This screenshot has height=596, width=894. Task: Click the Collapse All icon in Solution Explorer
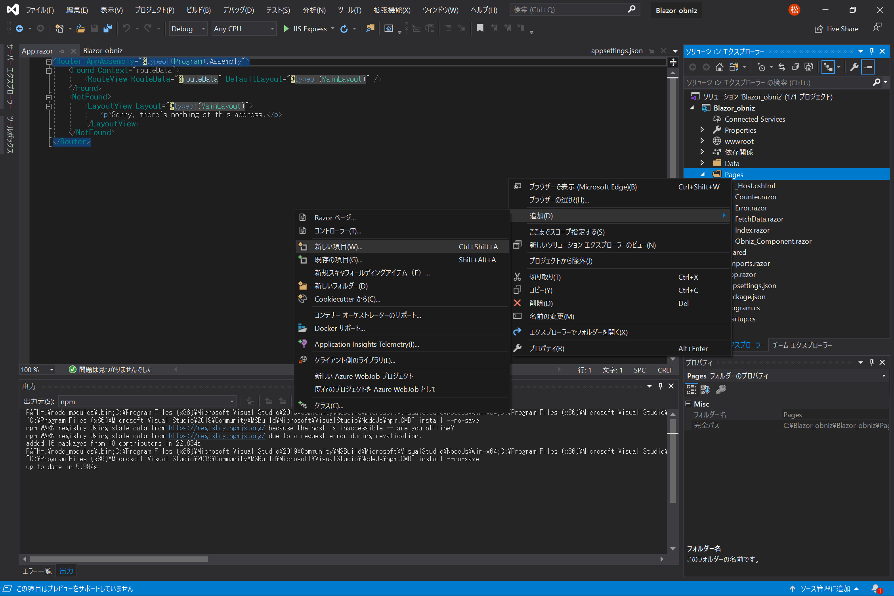coord(795,67)
